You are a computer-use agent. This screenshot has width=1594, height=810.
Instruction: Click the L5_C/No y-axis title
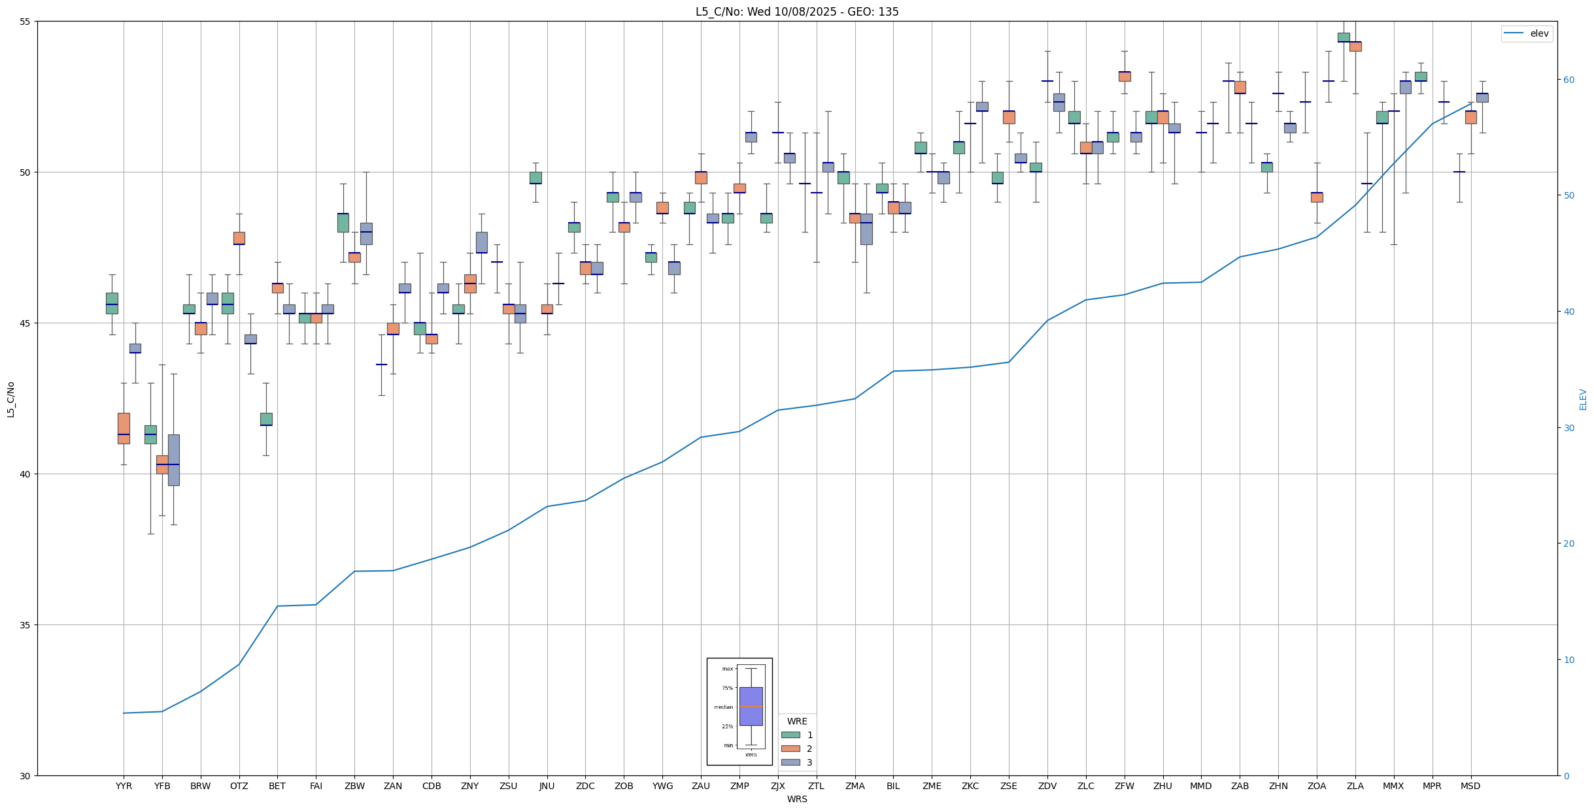[10, 399]
